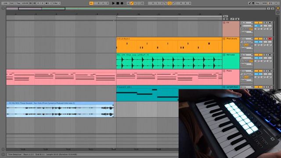
Task: Collapse the FX track unfold button
Action: pos(224,22)
